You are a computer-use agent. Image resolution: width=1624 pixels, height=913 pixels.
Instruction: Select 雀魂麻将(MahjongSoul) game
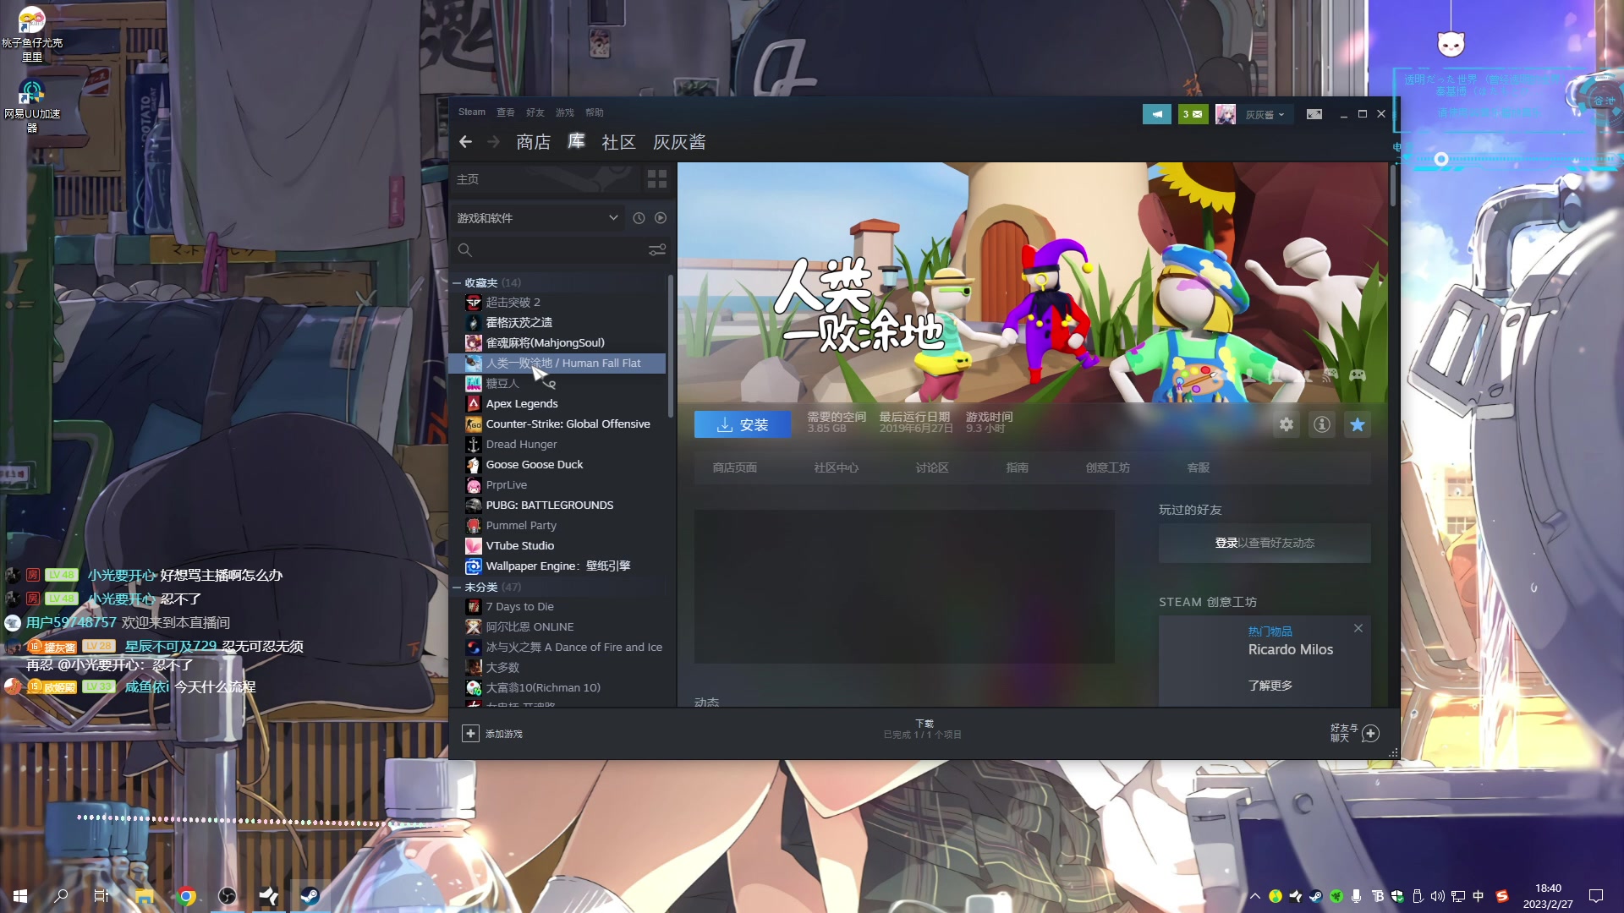pos(558,342)
